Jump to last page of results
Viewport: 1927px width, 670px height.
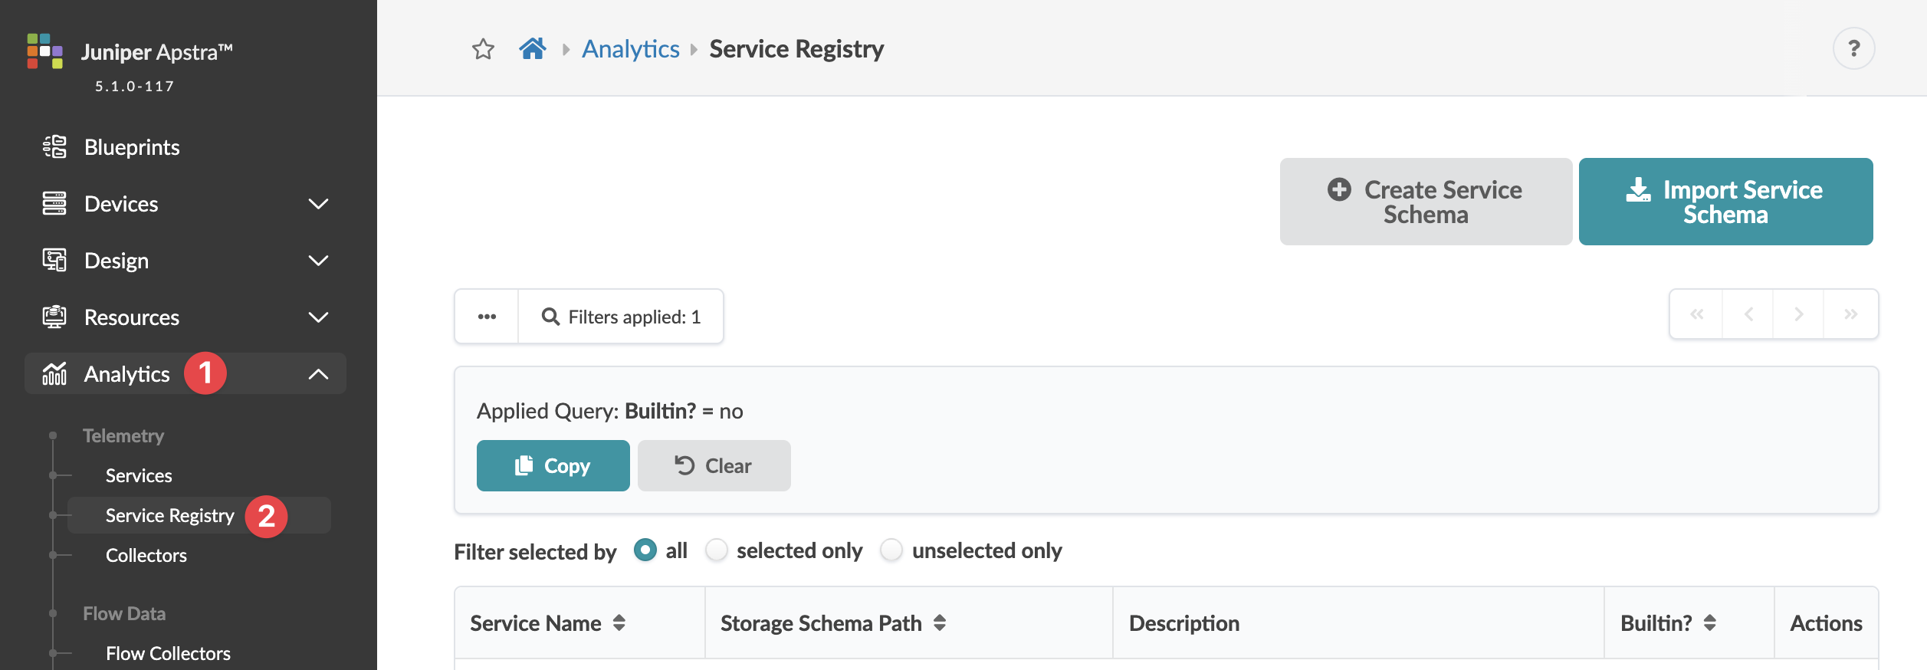(1850, 314)
